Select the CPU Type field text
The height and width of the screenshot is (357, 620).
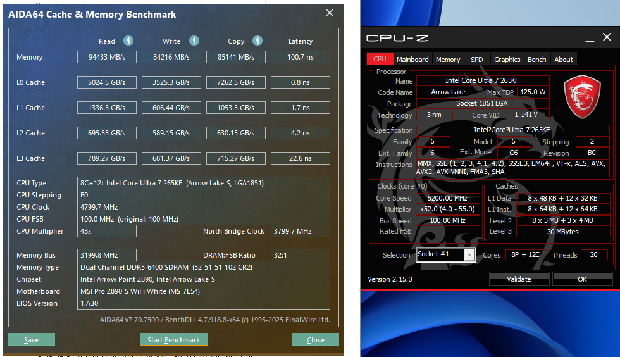[204, 183]
